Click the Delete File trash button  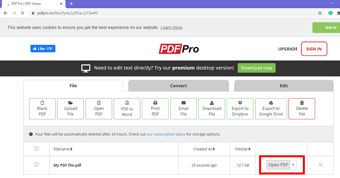click(302, 109)
